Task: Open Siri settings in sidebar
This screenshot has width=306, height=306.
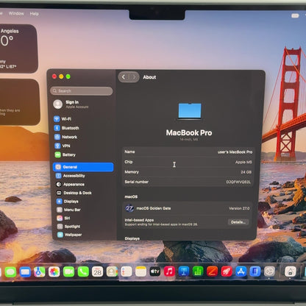Action: [64, 218]
